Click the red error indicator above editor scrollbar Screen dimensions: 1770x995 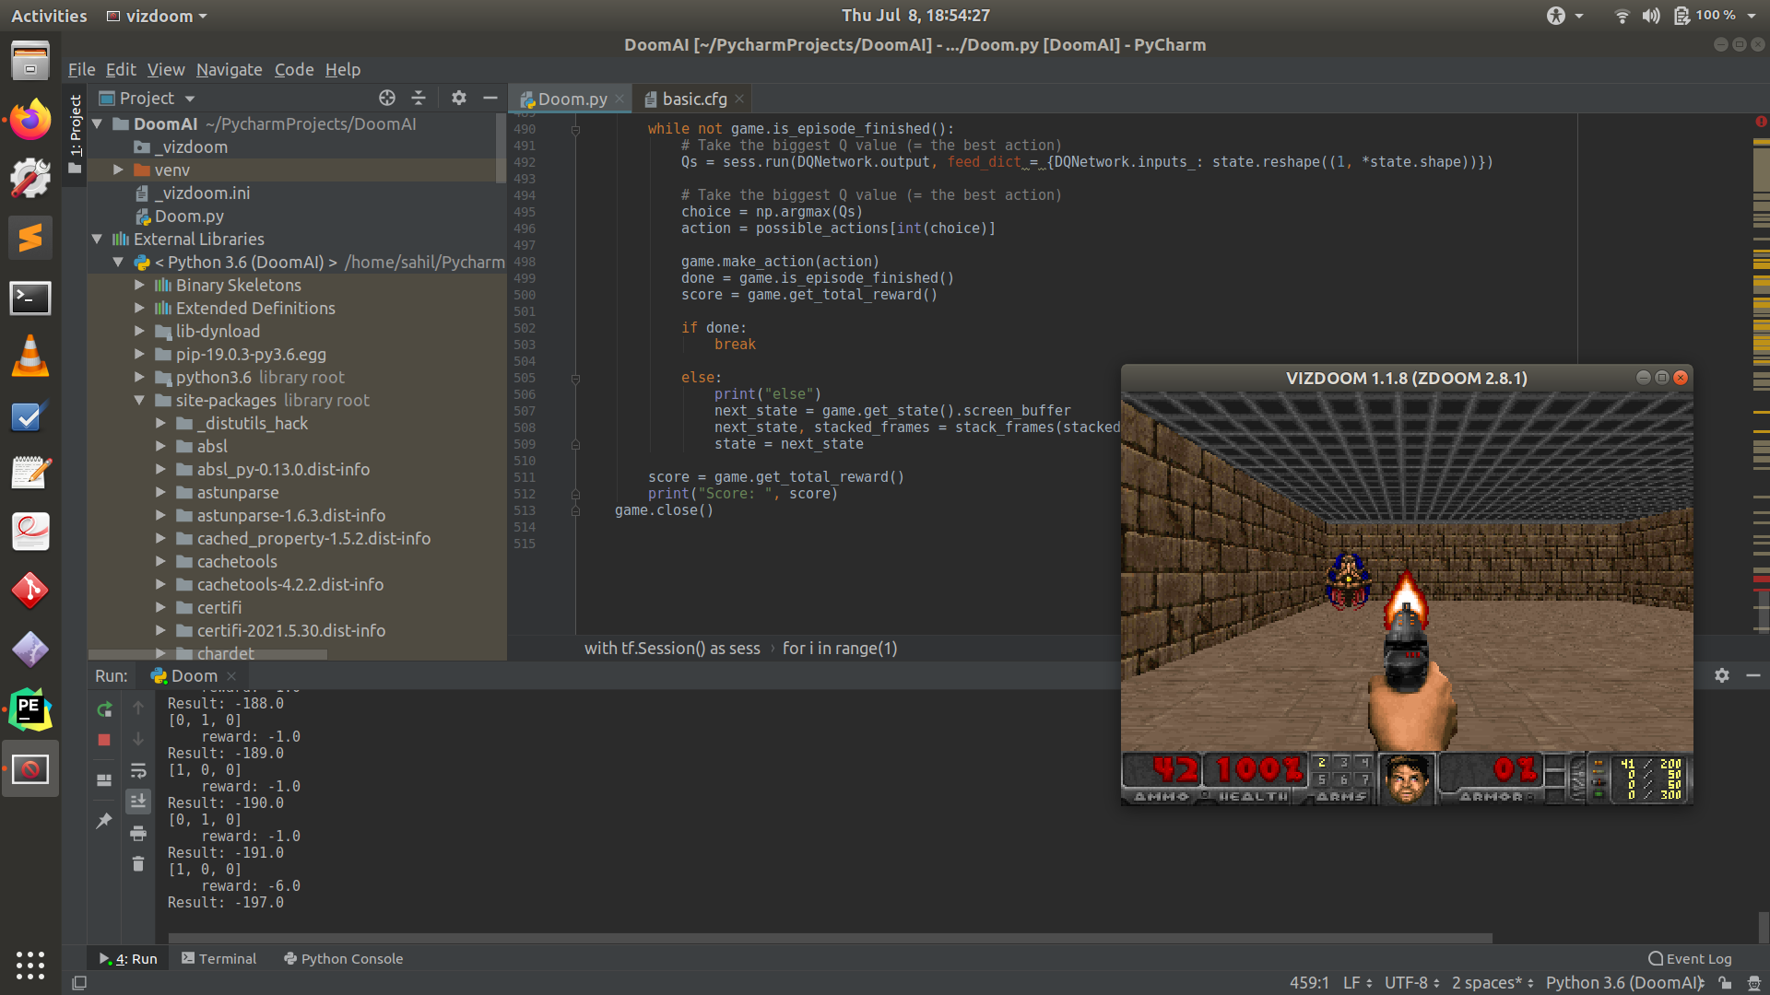point(1761,122)
